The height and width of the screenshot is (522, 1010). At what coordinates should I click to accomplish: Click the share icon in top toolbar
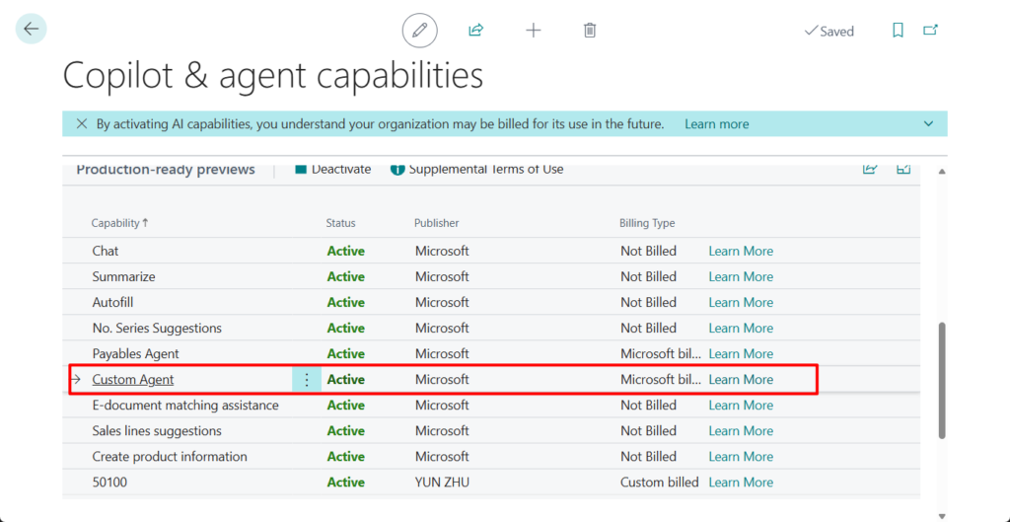coord(475,31)
